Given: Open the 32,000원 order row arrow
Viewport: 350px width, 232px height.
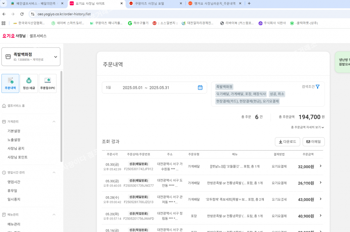Looking at the screenshot, I should [x=320, y=166].
